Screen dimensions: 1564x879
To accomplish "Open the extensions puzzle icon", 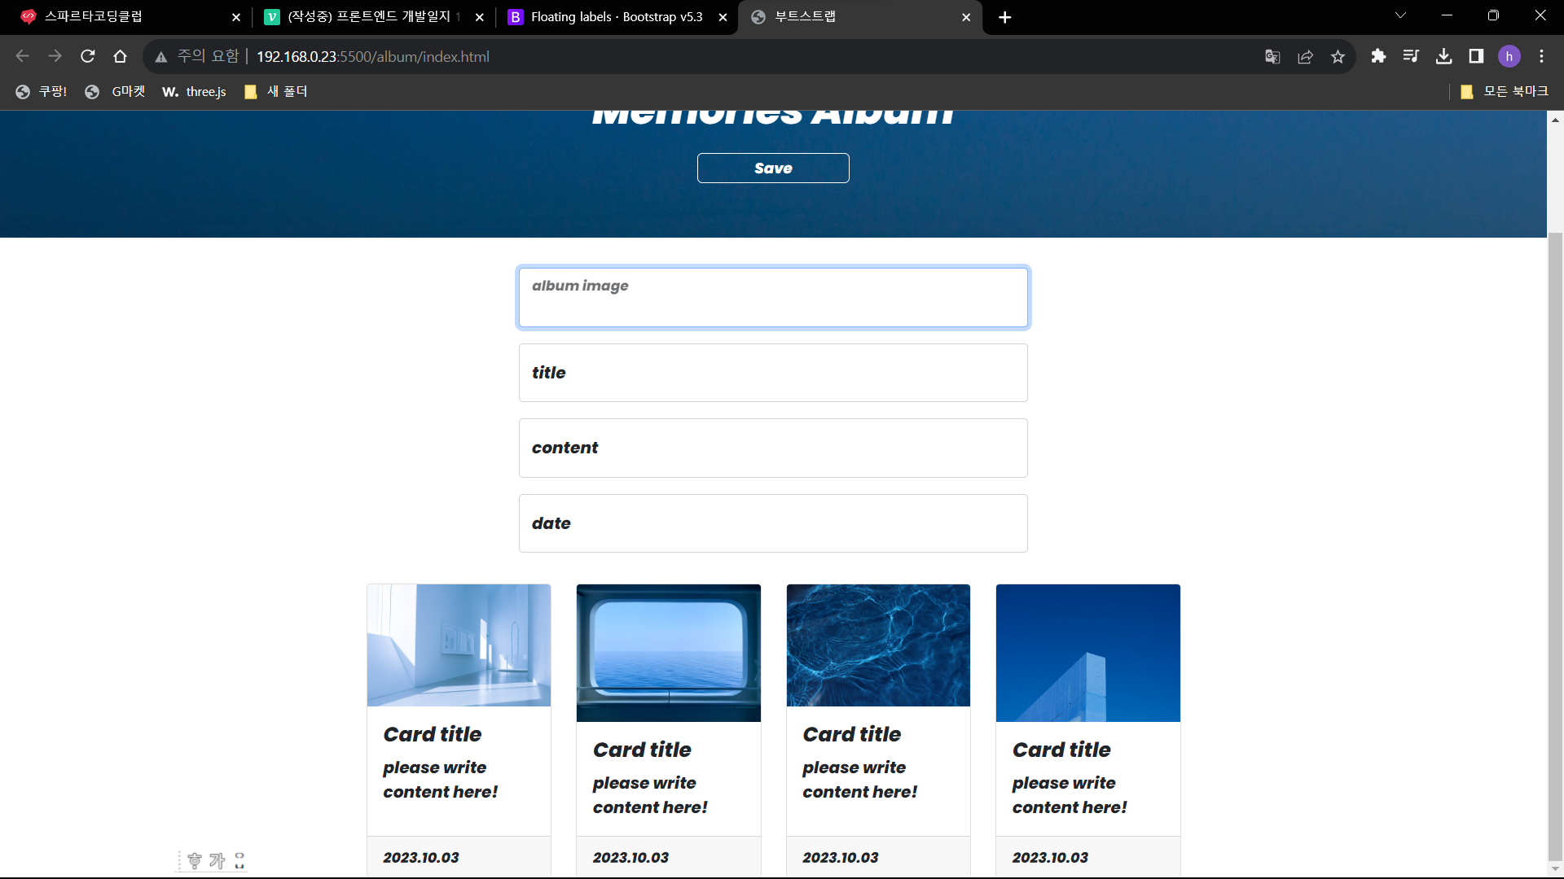I will point(1378,56).
